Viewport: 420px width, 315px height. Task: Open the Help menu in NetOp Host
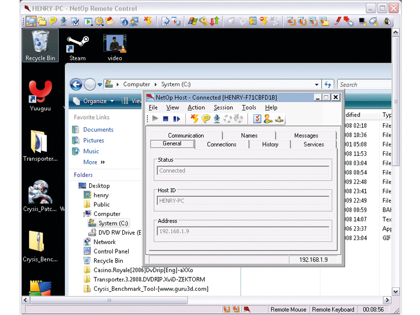(x=271, y=108)
